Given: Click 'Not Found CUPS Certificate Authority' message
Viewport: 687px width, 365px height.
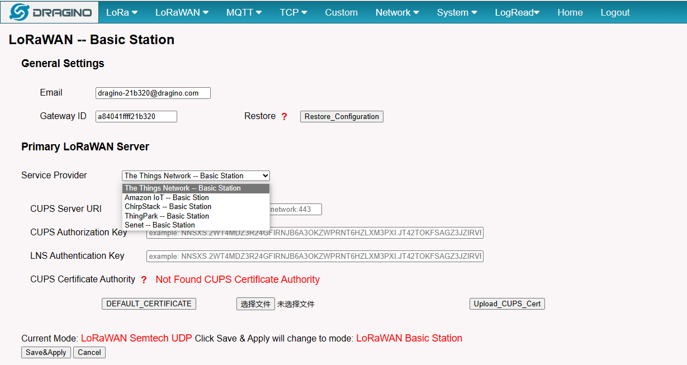Looking at the screenshot, I should [238, 279].
